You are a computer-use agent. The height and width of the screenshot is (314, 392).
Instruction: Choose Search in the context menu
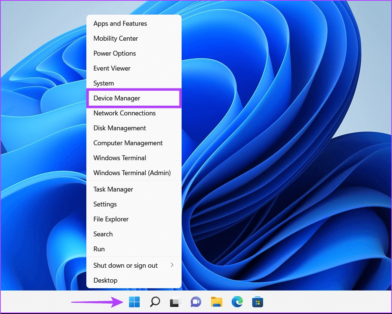[134, 234]
